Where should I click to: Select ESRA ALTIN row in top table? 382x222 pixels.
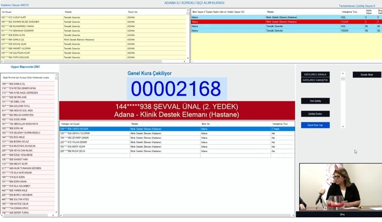(x=93, y=35)
